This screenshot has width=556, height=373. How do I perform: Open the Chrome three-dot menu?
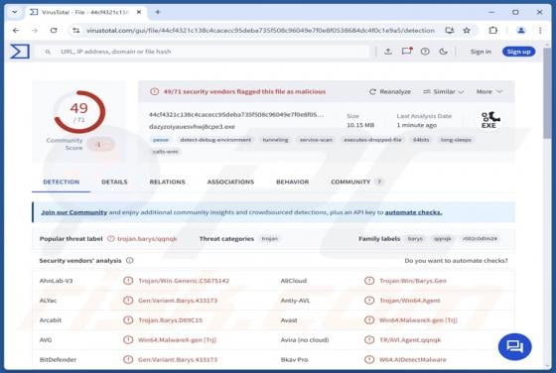(x=540, y=31)
